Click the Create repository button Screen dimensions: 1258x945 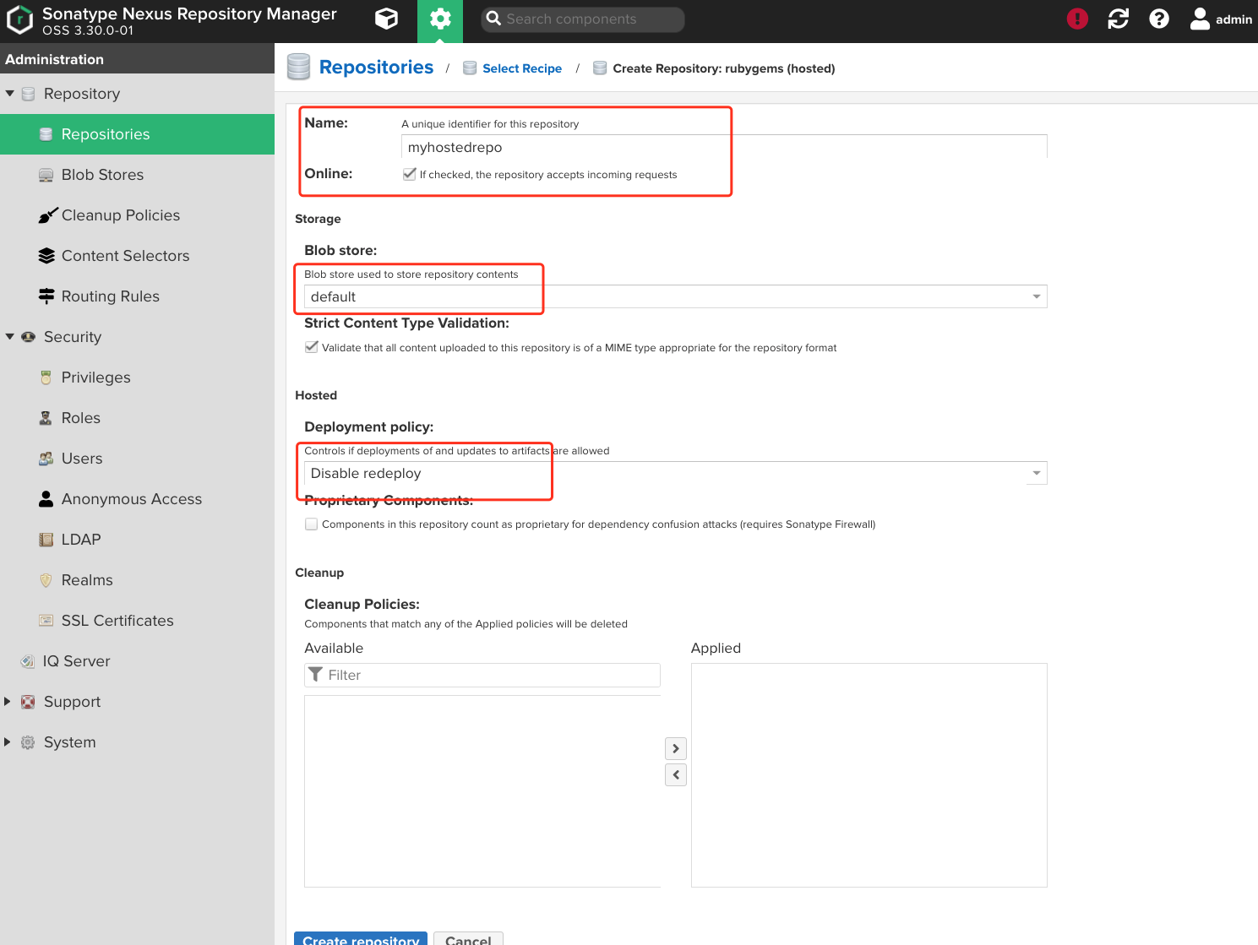(x=361, y=938)
